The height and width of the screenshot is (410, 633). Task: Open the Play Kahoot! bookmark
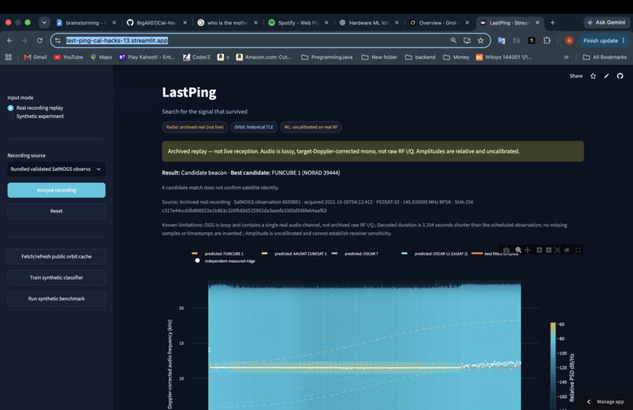[x=147, y=57]
